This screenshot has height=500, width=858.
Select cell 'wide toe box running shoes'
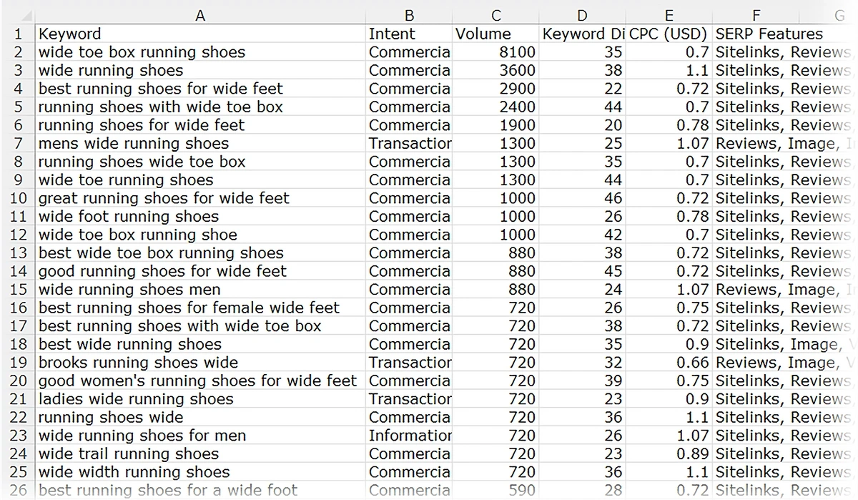(x=200, y=52)
